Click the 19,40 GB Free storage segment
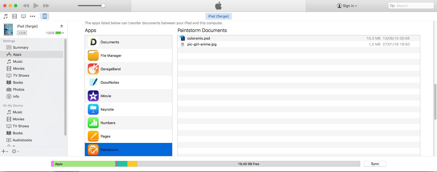Screen dimensions: 437x172 [x=248, y=164]
